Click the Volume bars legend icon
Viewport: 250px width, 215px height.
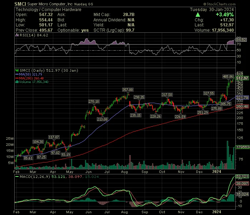pyautogui.click(x=17, y=82)
